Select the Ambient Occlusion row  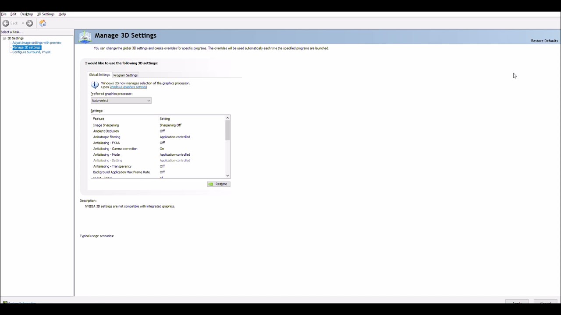159,131
